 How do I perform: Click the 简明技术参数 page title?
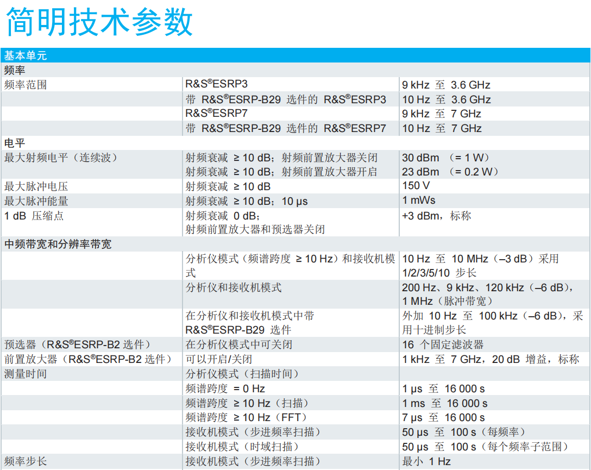99,22
